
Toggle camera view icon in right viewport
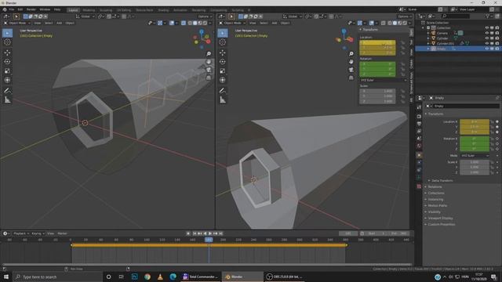(351, 70)
